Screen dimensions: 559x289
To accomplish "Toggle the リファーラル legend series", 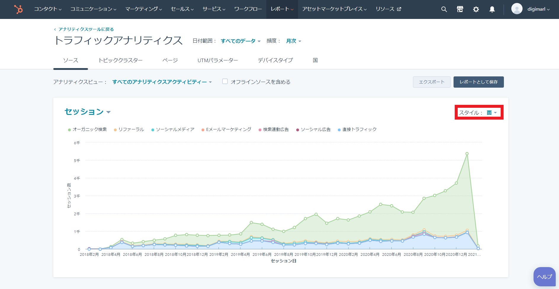I will pos(129,129).
